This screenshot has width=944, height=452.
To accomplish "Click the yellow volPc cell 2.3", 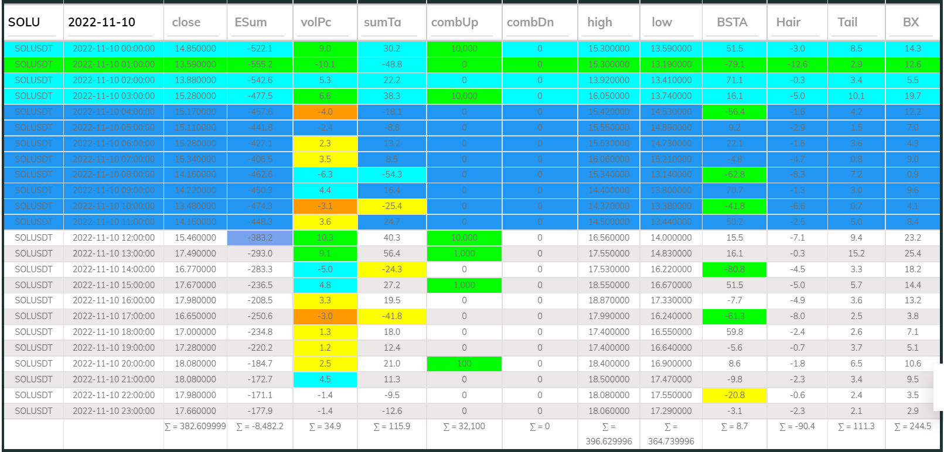I will 325,143.
